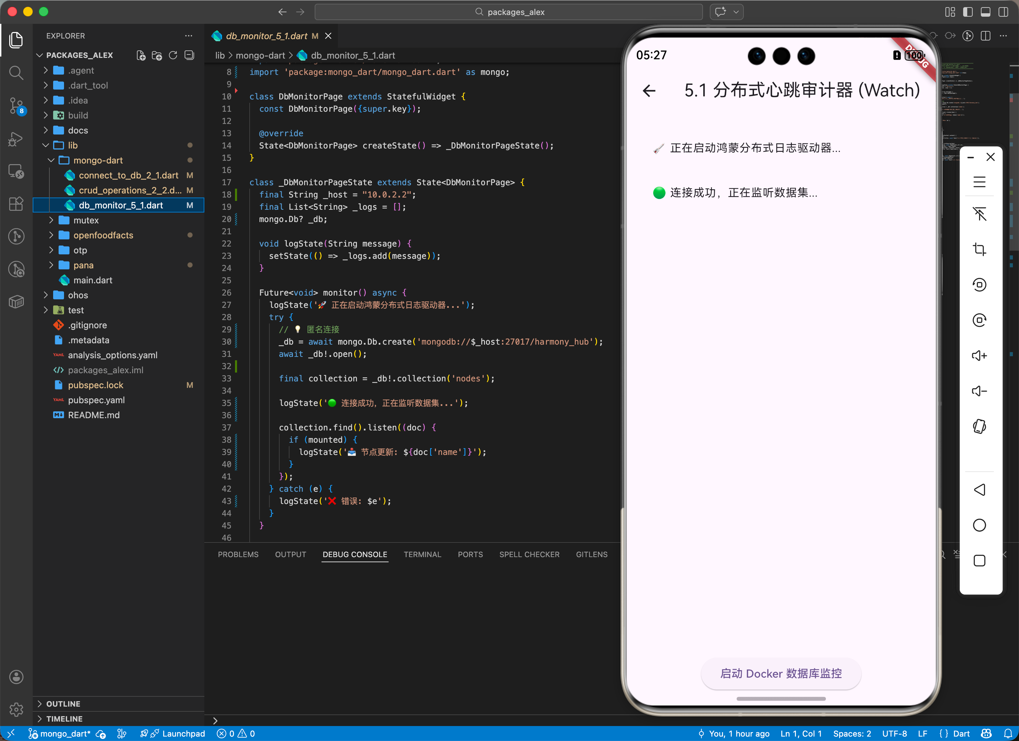1019x741 pixels.
Task: Open the Extensions view
Action: pyautogui.click(x=16, y=204)
